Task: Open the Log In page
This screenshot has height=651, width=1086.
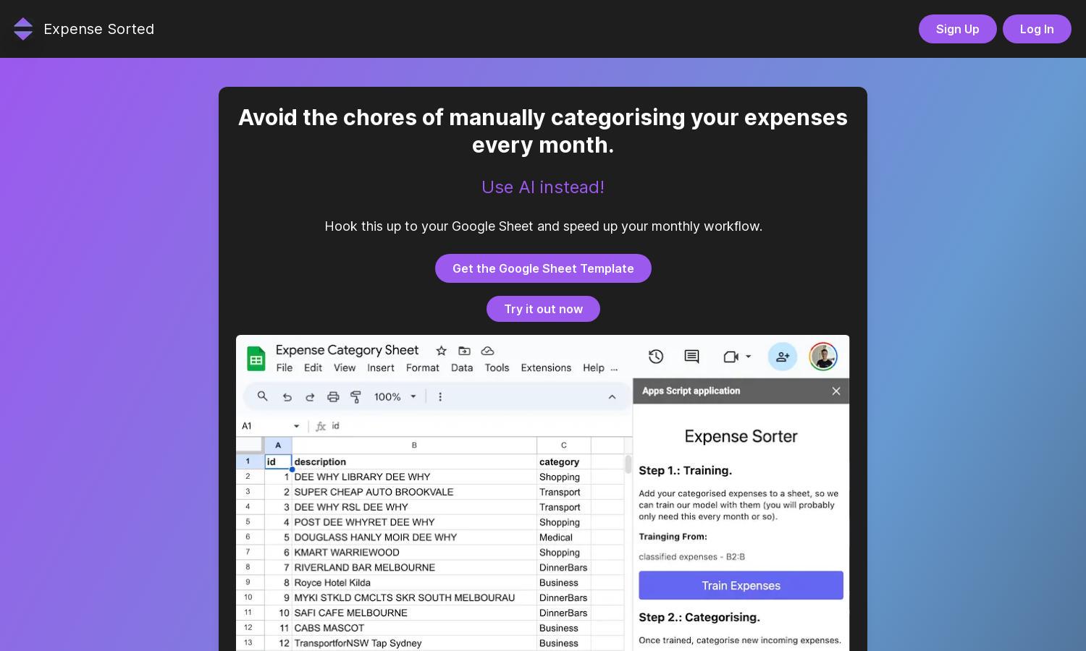Action: [x=1037, y=29]
